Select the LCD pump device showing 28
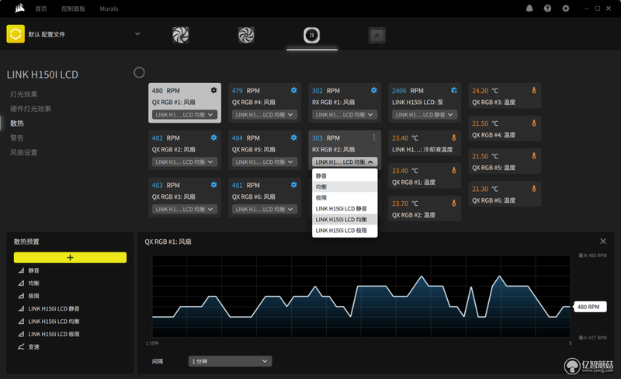 pos(312,35)
